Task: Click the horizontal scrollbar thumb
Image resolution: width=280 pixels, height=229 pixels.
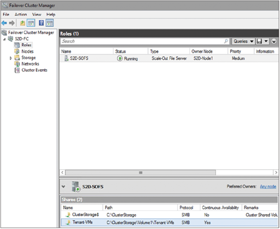Action: pyautogui.click(x=141, y=172)
